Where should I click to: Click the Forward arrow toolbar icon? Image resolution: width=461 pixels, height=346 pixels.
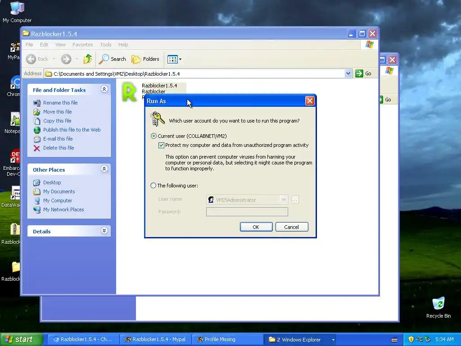pos(66,59)
